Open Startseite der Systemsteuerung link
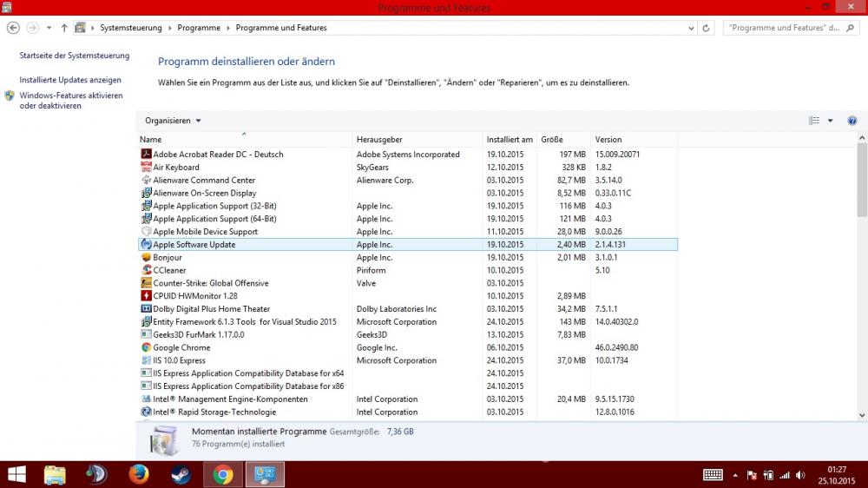Viewport: 868px width, 488px height. (x=75, y=56)
